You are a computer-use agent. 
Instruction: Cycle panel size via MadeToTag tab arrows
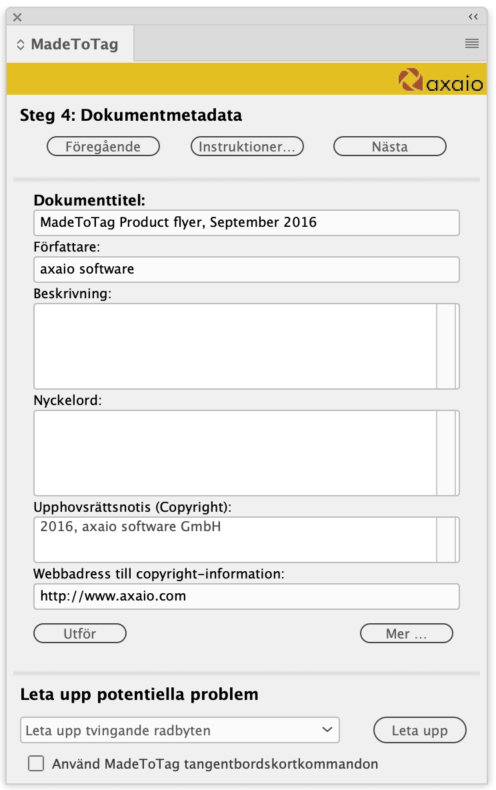(x=21, y=44)
